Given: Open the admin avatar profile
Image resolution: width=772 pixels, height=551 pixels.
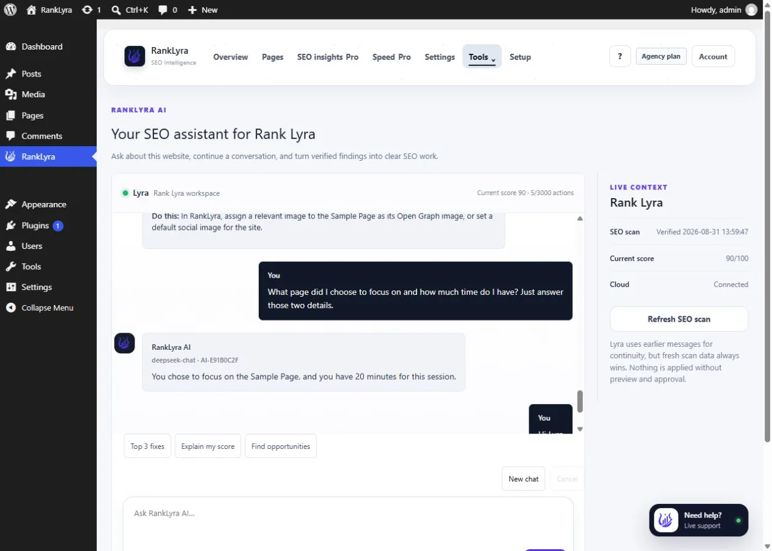Looking at the screenshot, I should pyautogui.click(x=751, y=10).
